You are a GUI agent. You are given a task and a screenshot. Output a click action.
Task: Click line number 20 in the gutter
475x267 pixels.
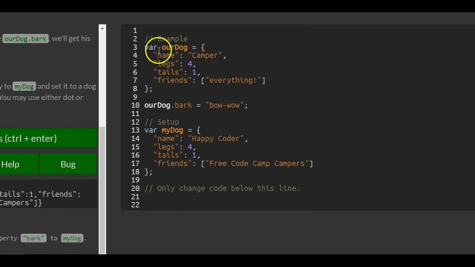point(135,188)
